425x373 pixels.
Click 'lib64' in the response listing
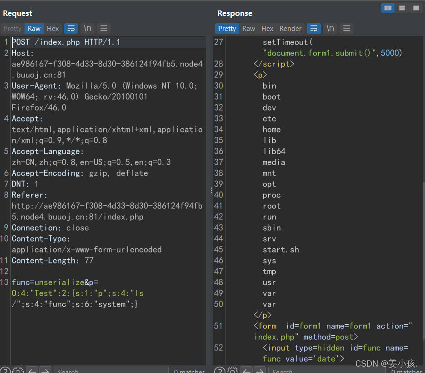(x=274, y=151)
